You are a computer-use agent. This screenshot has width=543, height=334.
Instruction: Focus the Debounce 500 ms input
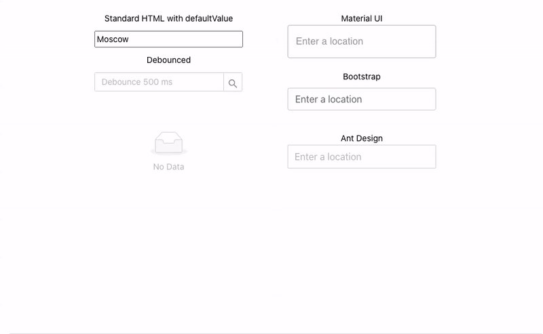(x=160, y=82)
